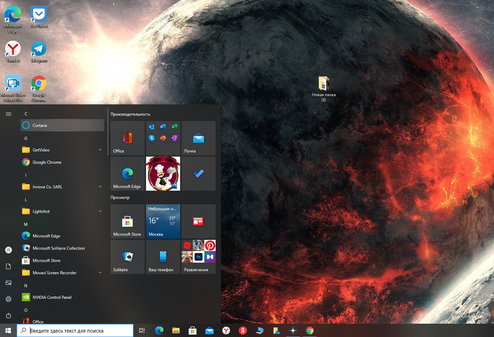The image size is (494, 337).
Task: Expand the Innova Co. SARL folder chevron
Action: (100, 187)
